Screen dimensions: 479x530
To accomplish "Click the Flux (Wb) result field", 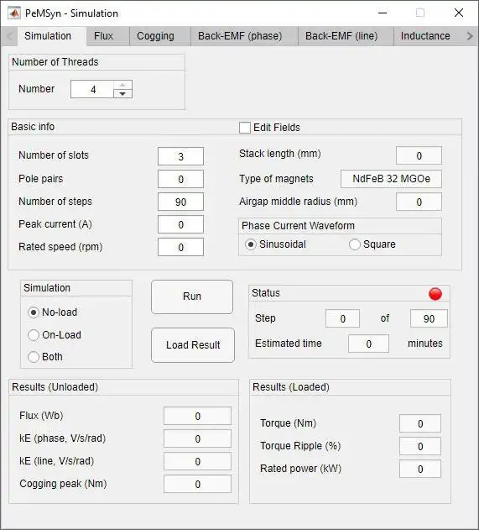I will (197, 416).
